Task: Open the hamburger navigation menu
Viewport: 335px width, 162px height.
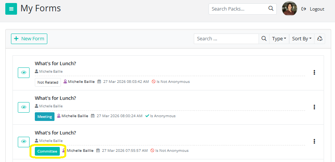Action: point(11,9)
